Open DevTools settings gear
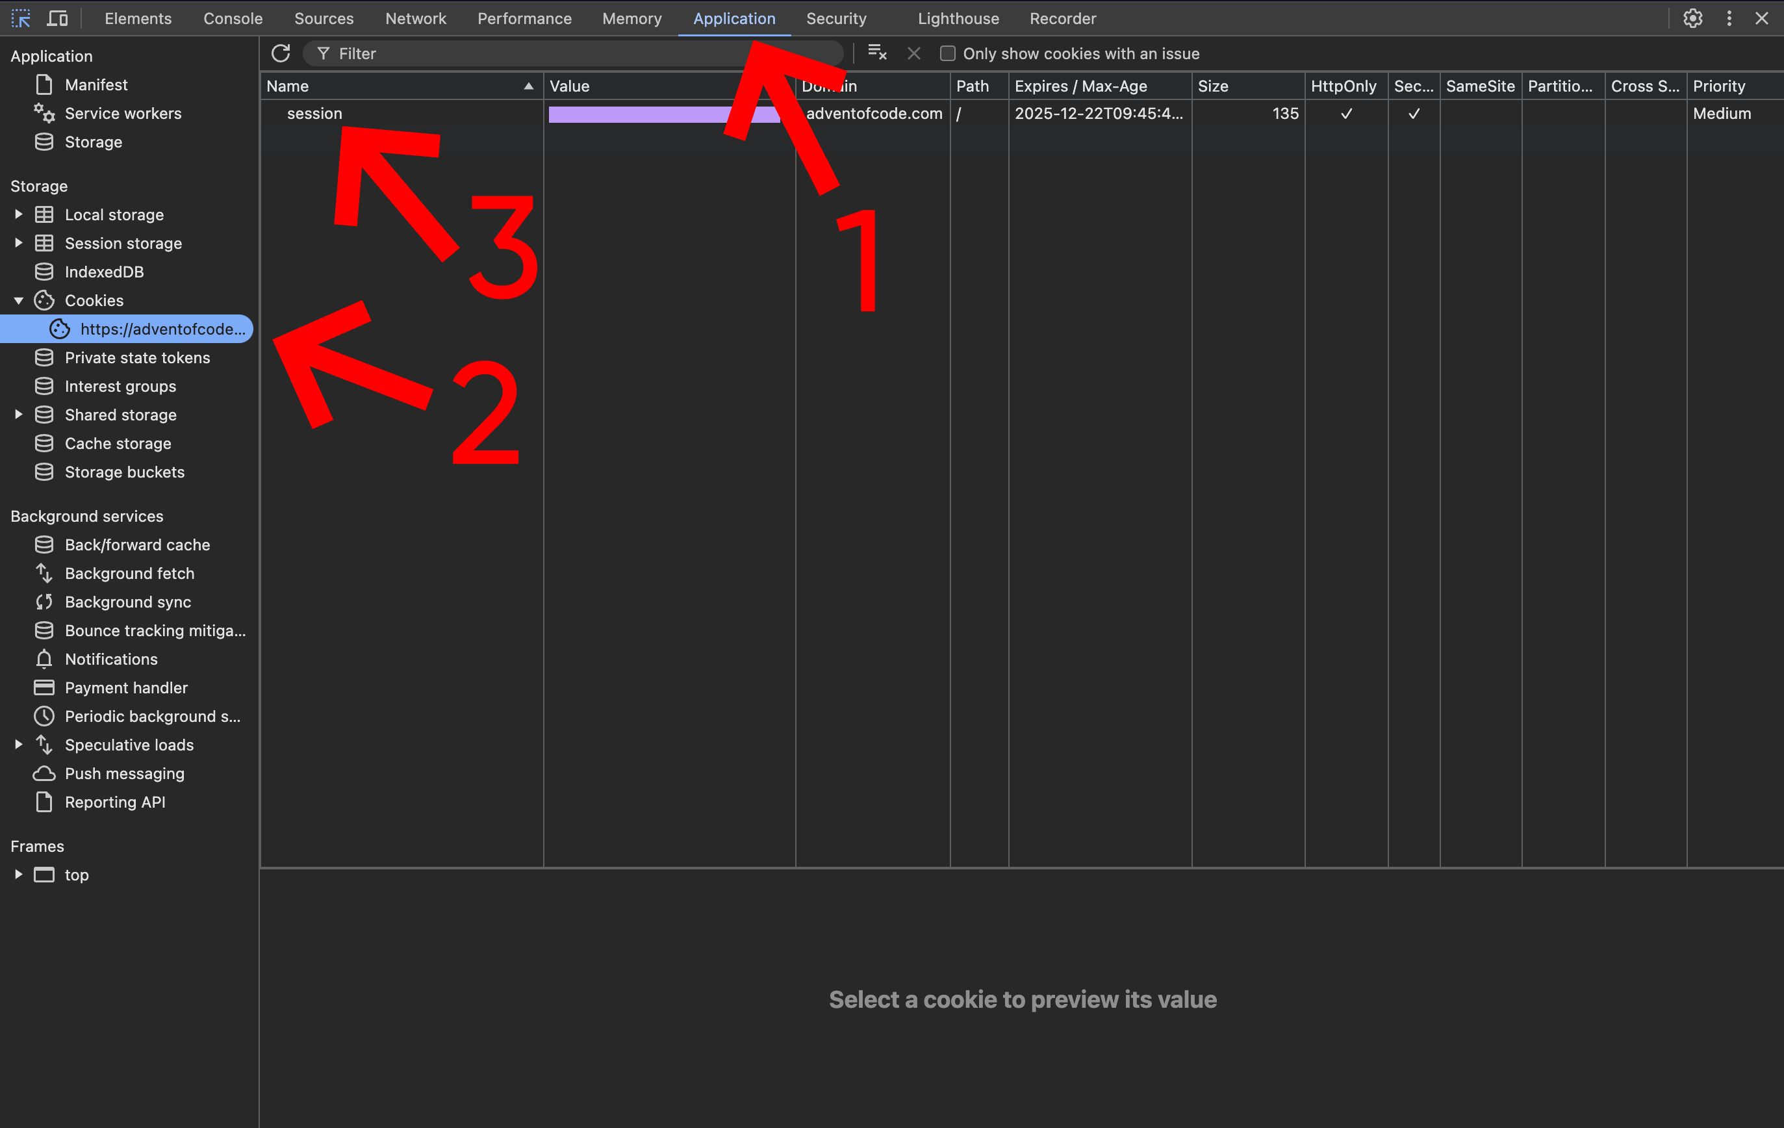 tap(1692, 19)
